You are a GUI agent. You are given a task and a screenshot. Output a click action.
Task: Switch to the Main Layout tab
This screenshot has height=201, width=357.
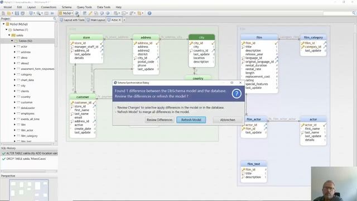click(x=96, y=20)
